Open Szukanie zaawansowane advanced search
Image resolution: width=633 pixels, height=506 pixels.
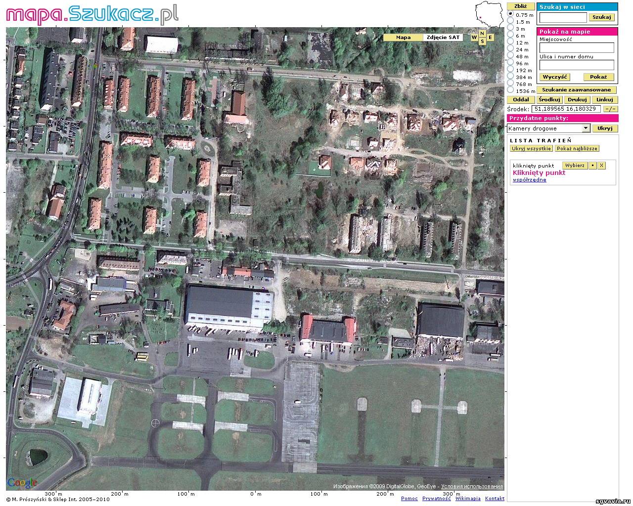pyautogui.click(x=577, y=90)
